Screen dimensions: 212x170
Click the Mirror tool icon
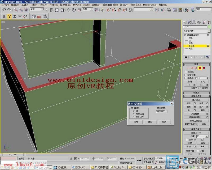pyautogui.click(x=157, y=10)
